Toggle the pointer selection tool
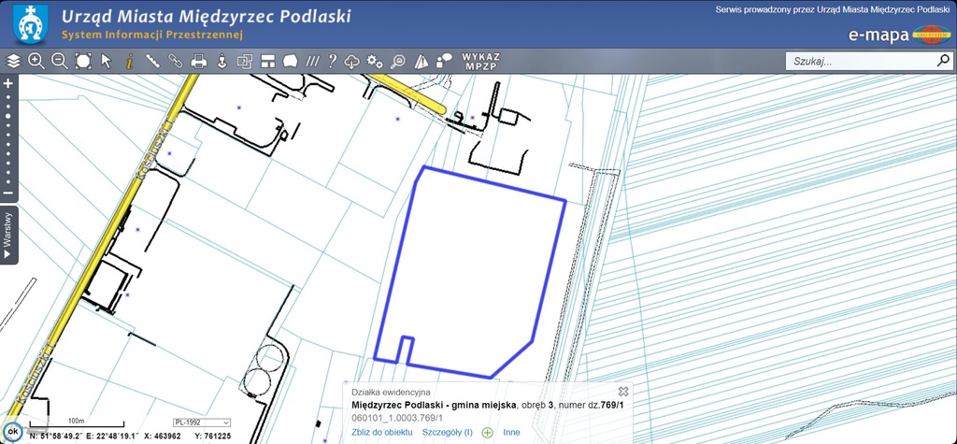957x444 pixels. [107, 62]
